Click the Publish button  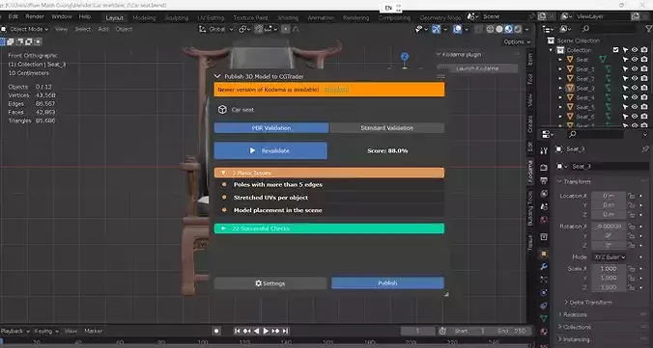coord(387,283)
